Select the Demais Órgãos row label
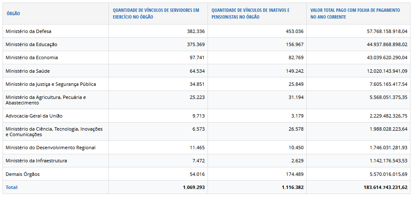 (22, 174)
